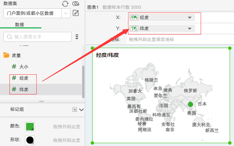This screenshot has width=234, height=146.
Task: Click the 澳大利亚 label on the map
Action: click(x=201, y=125)
